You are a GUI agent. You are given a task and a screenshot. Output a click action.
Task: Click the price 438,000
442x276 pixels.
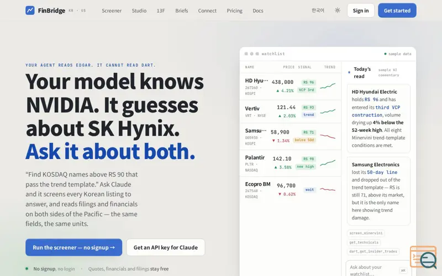tap(282, 82)
